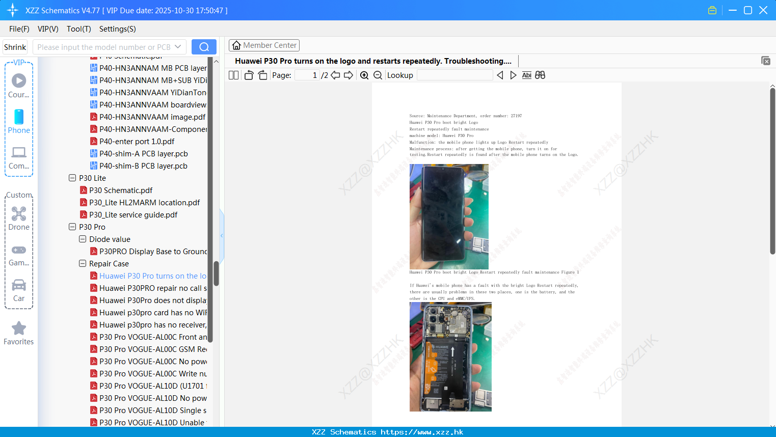776x437 pixels.
Task: Open the Car category
Action: tap(19, 290)
